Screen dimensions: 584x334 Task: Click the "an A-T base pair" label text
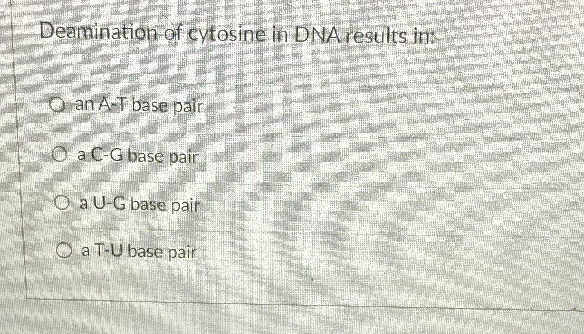pos(138,106)
